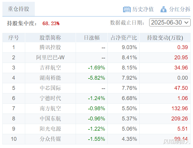Click the -1.24% daily change value
This screenshot has height=148, width=193.
coord(97,98)
